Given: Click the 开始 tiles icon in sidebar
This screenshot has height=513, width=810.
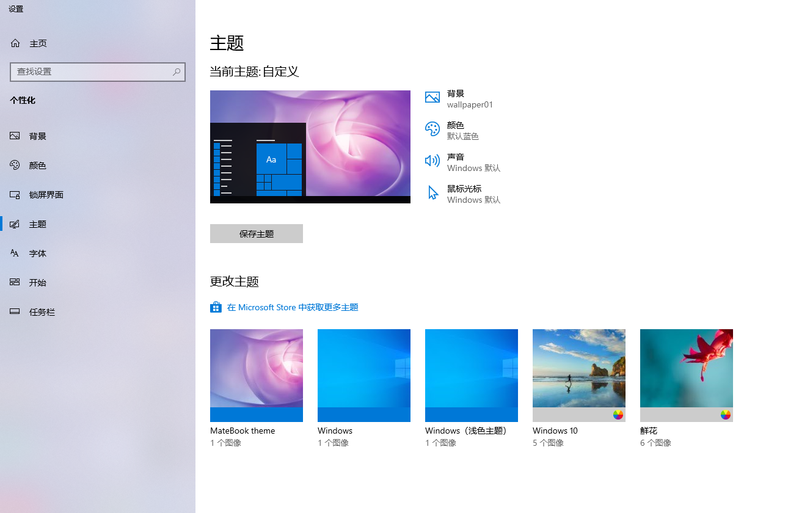Looking at the screenshot, I should (x=15, y=283).
